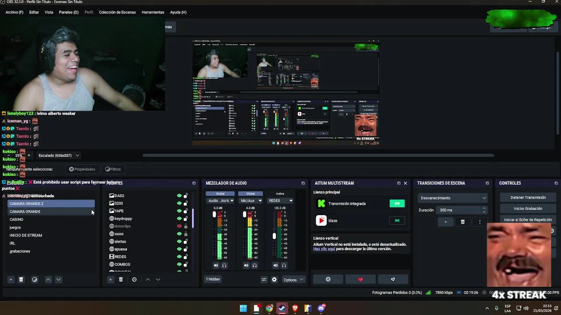561x315 pixels.
Task: Undock the Controles panel
Action: click(556, 183)
